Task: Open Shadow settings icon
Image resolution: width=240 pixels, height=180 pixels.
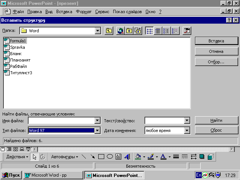Action: pos(202,157)
